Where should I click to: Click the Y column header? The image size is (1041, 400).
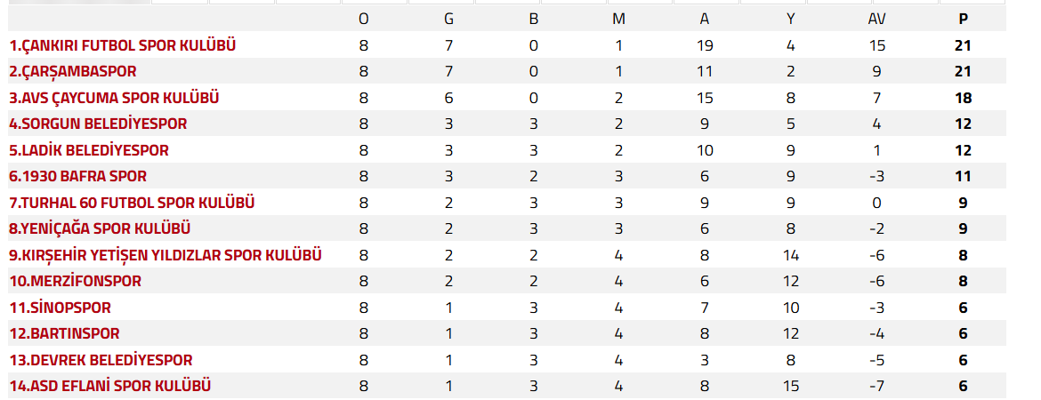pyautogui.click(x=792, y=19)
